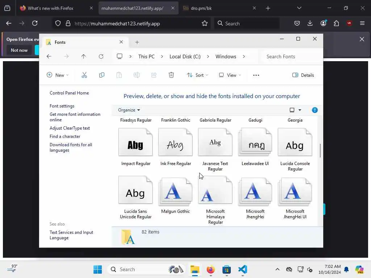Click the blue Help question icon
This screenshot has width=371, height=278.
[x=315, y=110]
